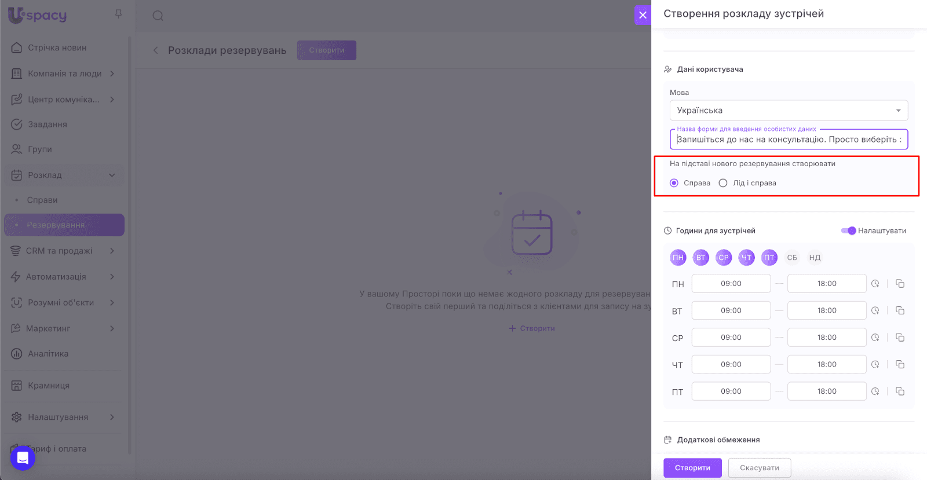The width and height of the screenshot is (927, 480).
Task: Go to Аналітика in the sidebar
Action: [x=48, y=354]
